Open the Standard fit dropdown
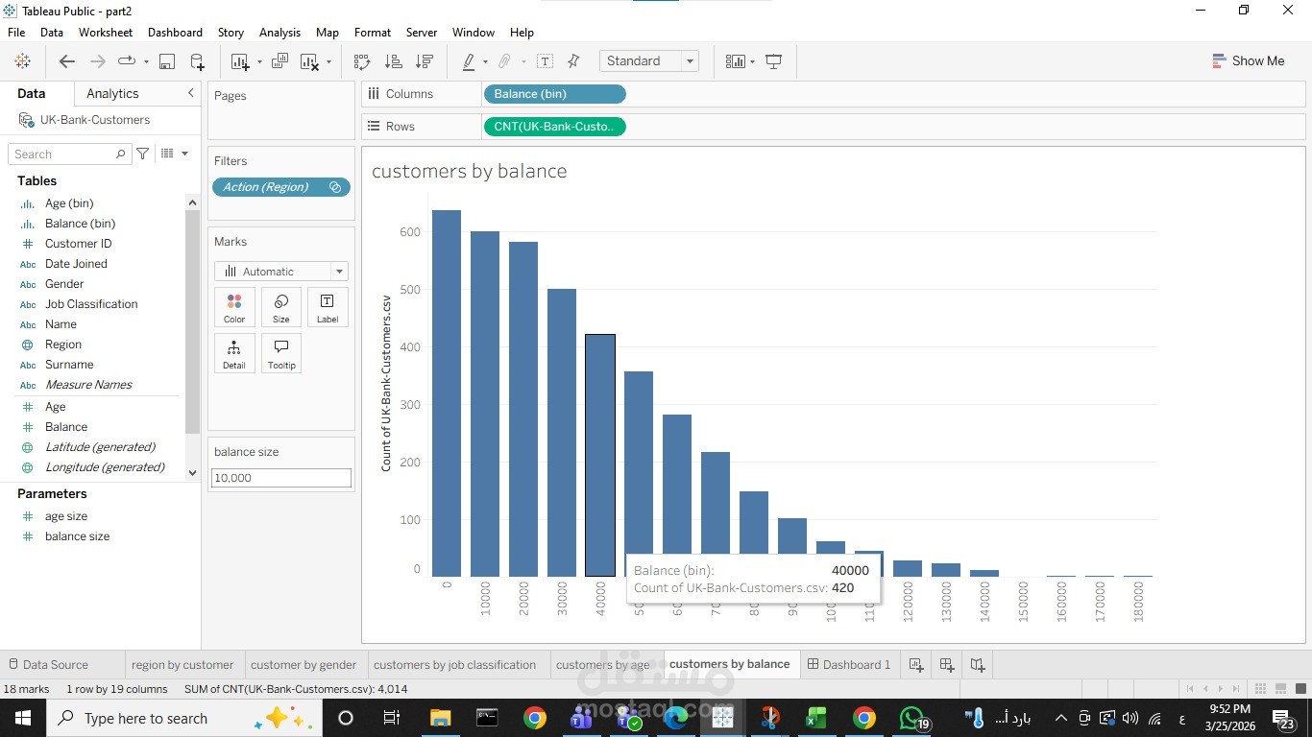Screen dimensions: 1312x737 click(x=649, y=60)
